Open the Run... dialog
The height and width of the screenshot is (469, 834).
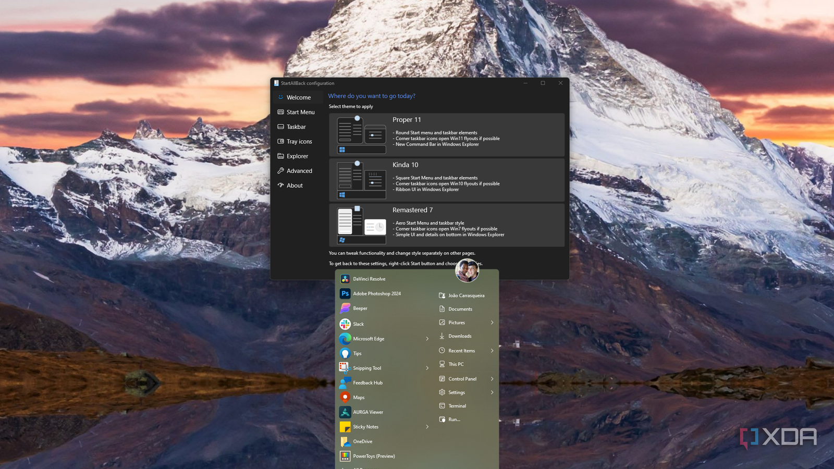pyautogui.click(x=453, y=419)
